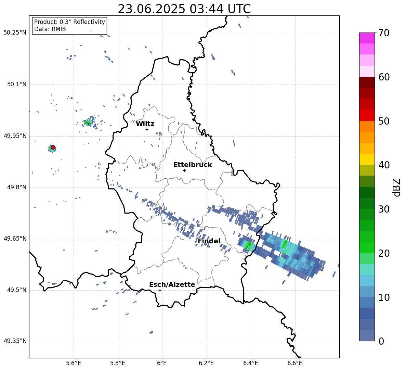Click the 6.2°E longitude label
This screenshot has width=405, height=370.
[206, 363]
